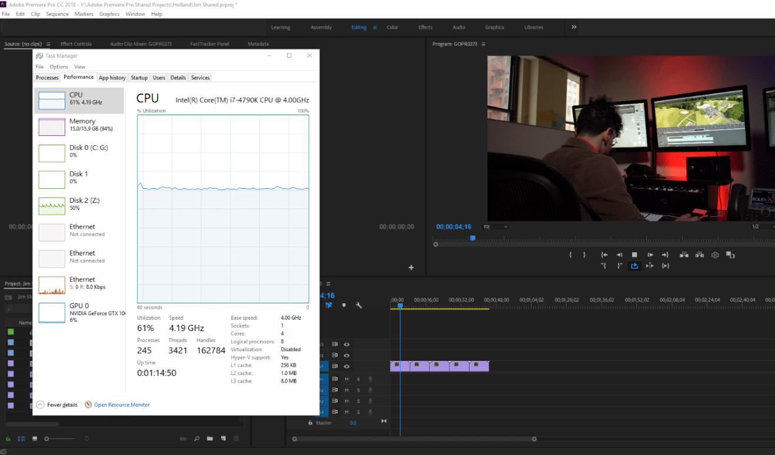Switch to Task Manager Processes tab
775x455 pixels.
47,78
